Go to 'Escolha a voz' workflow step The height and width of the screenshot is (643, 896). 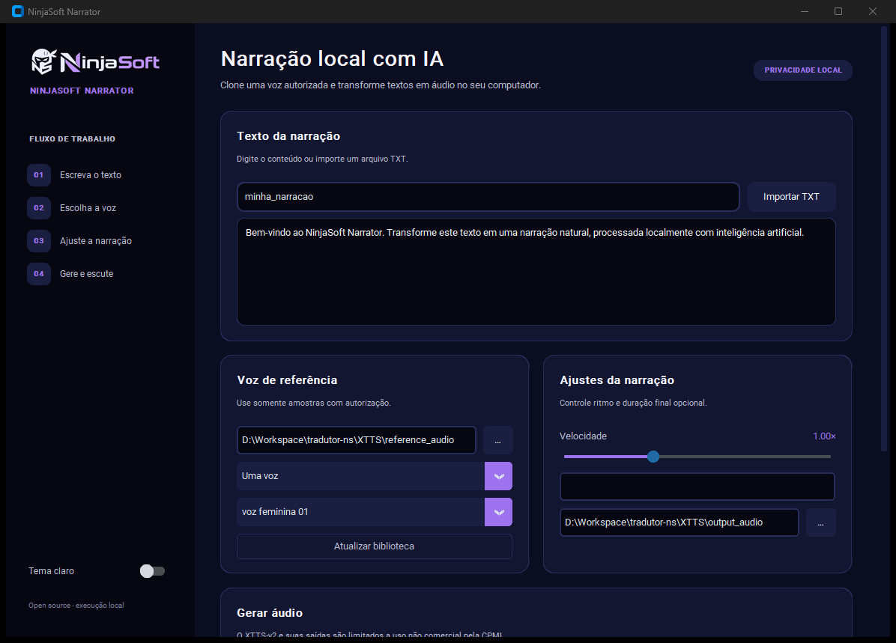tap(88, 208)
